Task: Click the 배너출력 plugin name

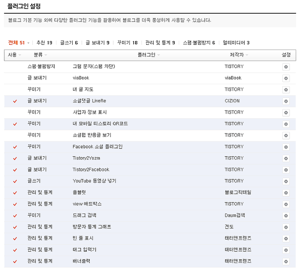Action: coord(81,261)
